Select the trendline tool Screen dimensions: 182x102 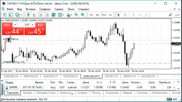tap(146, 15)
